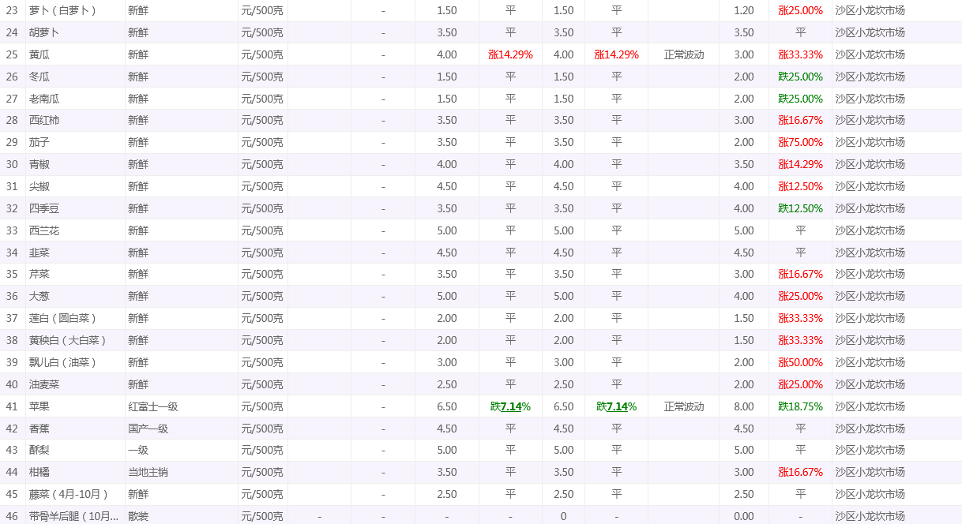This screenshot has width=962, height=524.
Task: Select 跌25.00% in the 冬瓜 row
Action: point(800,77)
